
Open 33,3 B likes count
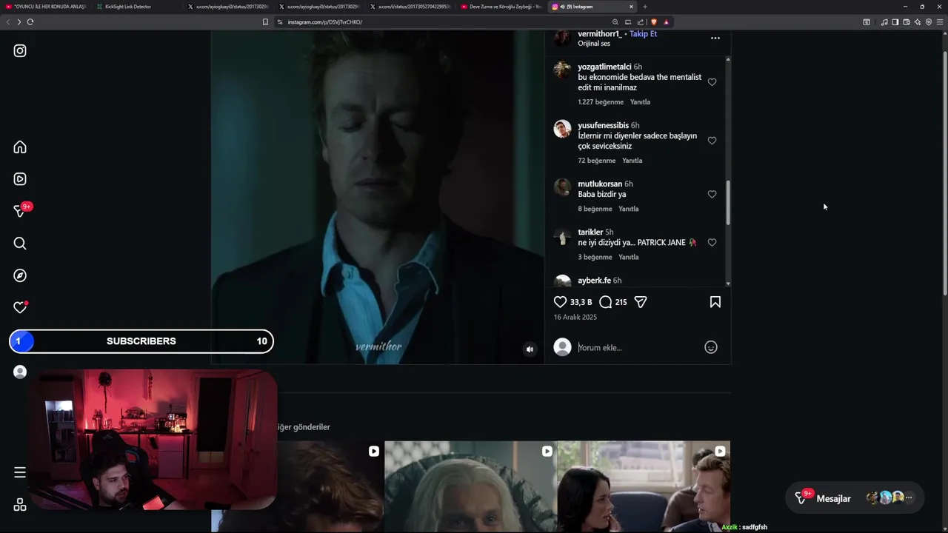tap(581, 302)
